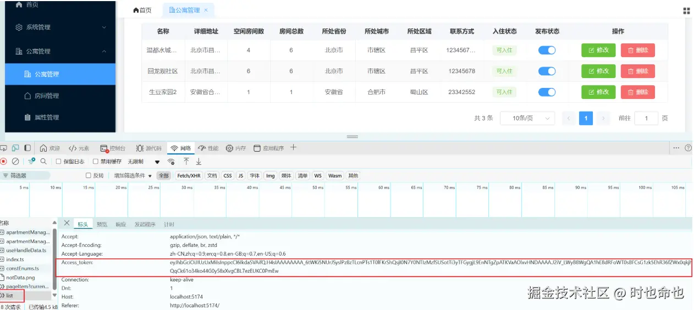694x310 pixels.
Task: Select the constEnums.ts request
Action: [x=25, y=268]
